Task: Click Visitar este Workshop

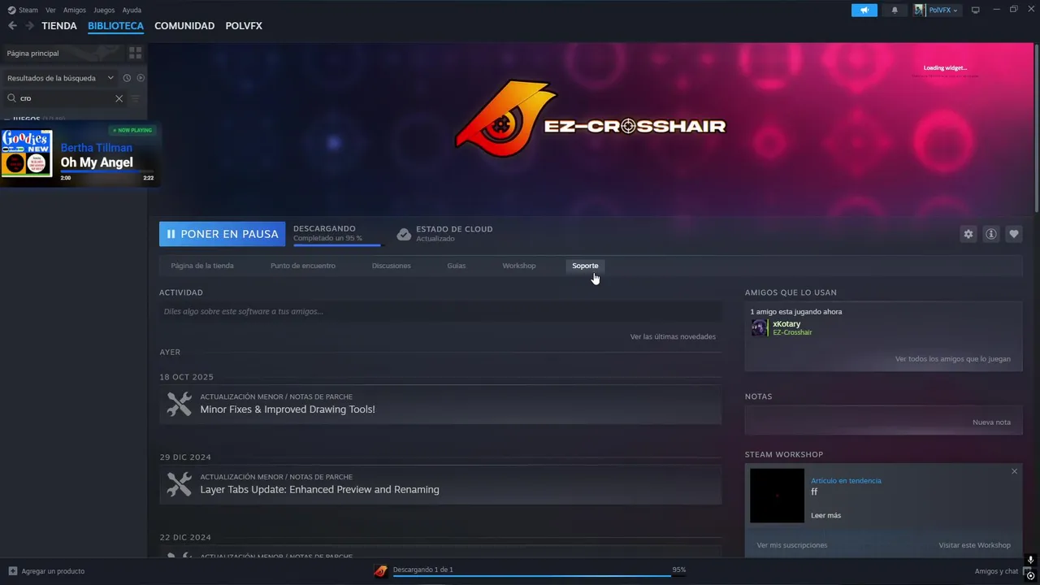Action: click(974, 545)
